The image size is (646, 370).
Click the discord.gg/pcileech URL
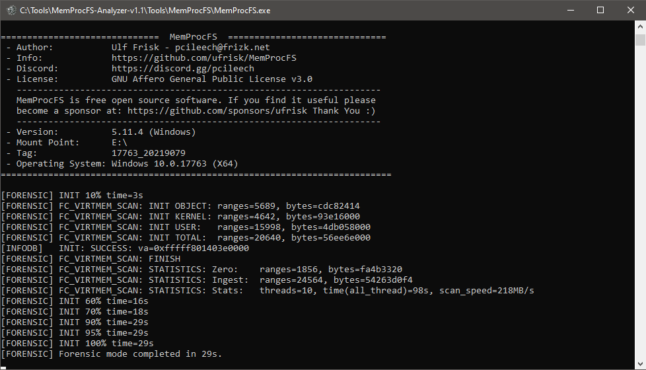[x=183, y=69]
